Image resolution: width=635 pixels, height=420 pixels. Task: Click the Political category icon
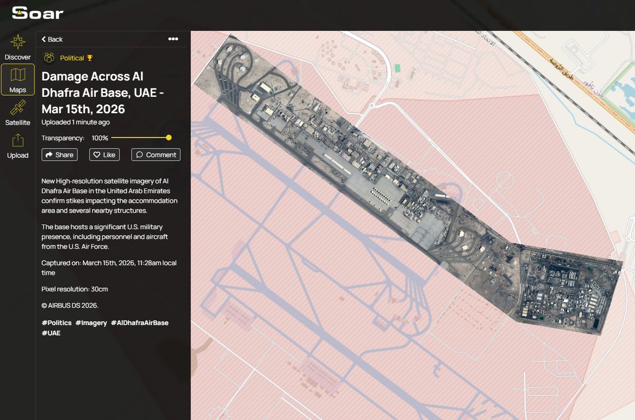point(49,58)
